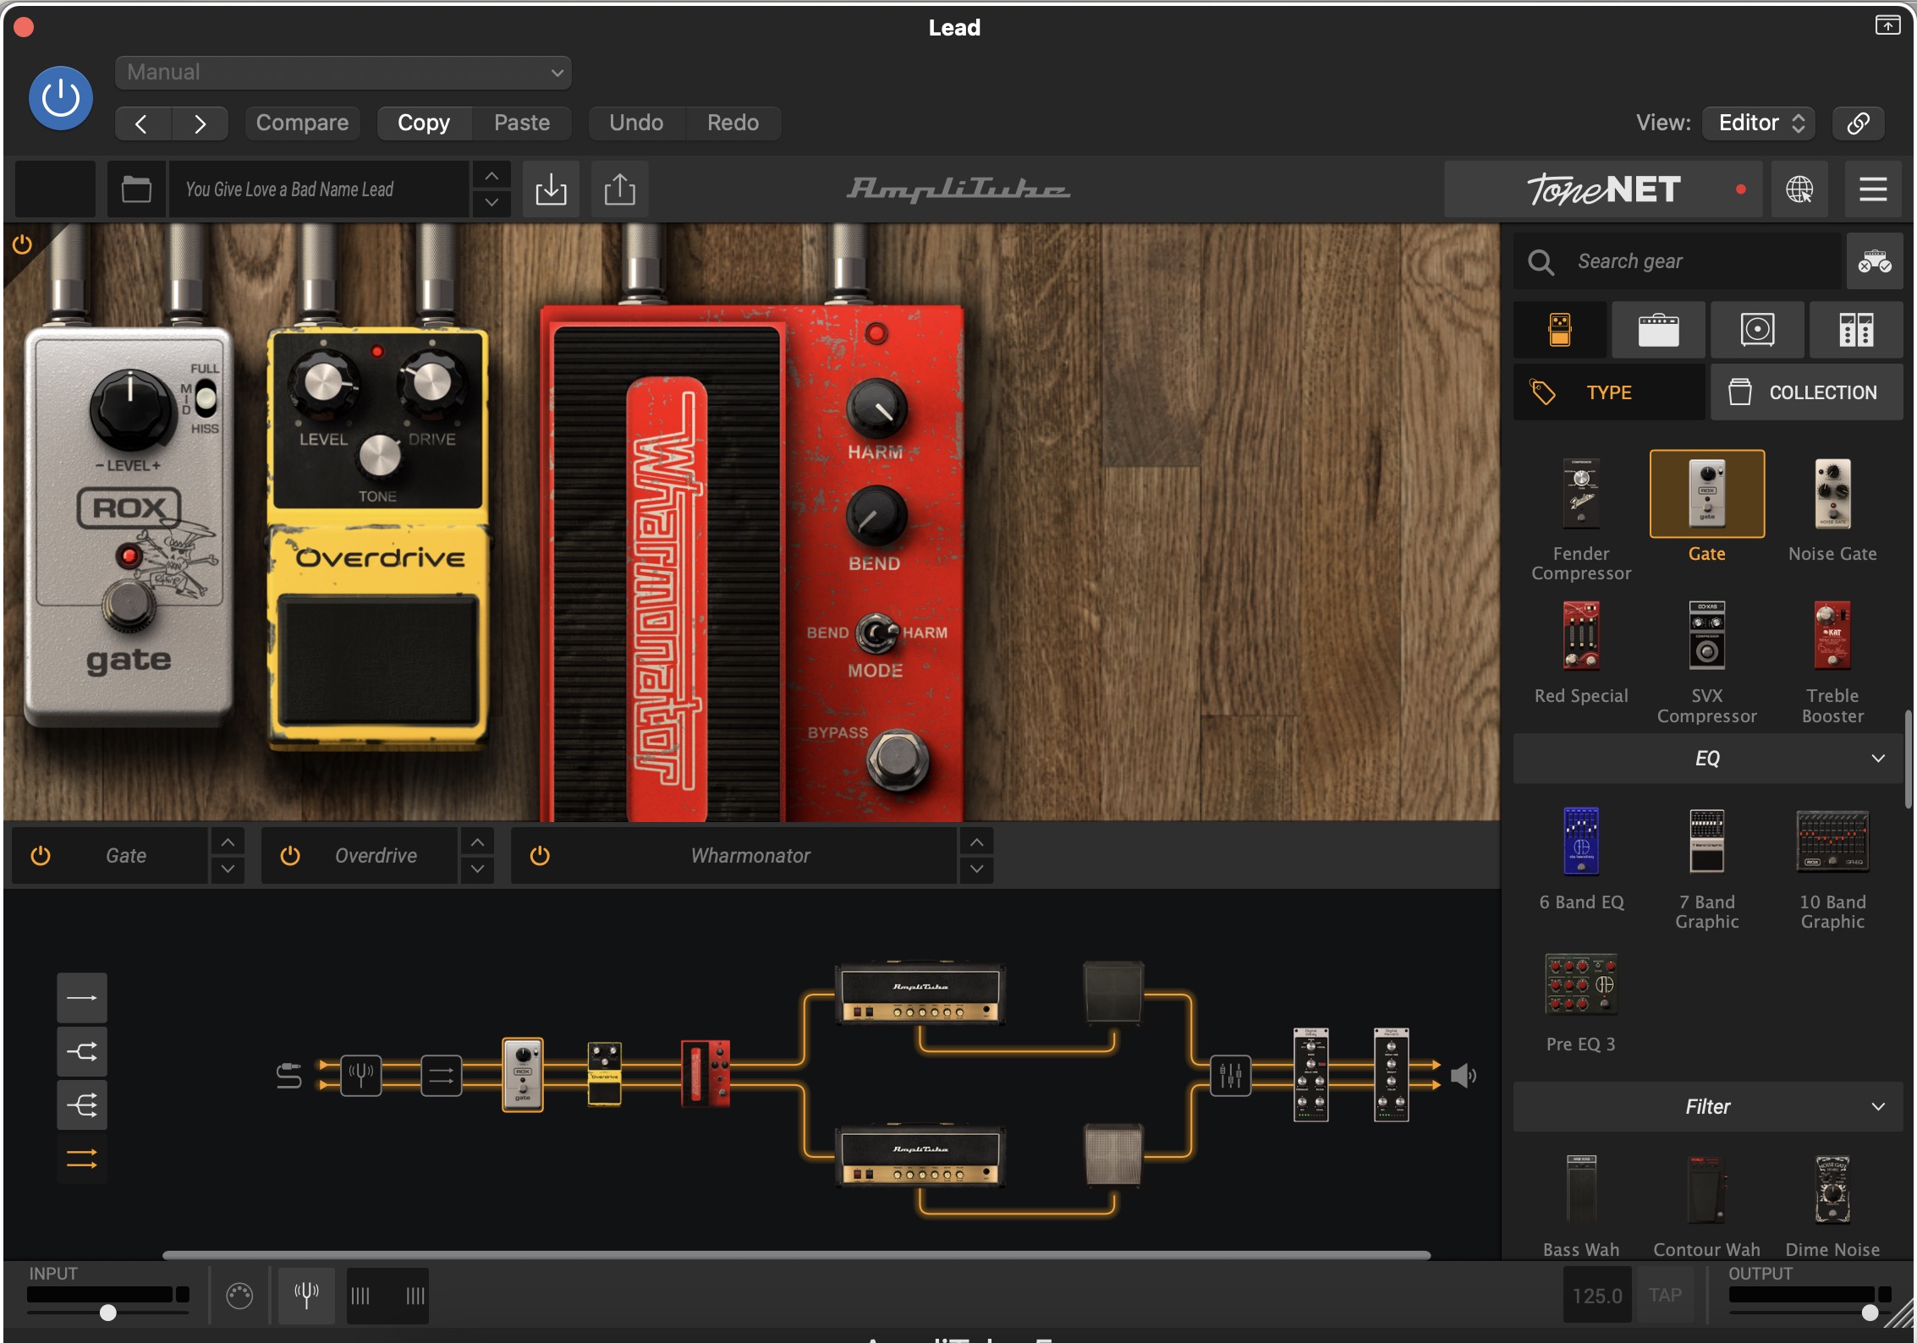Click the Undo button
Screen dimensions: 1917x1343
pos(636,123)
